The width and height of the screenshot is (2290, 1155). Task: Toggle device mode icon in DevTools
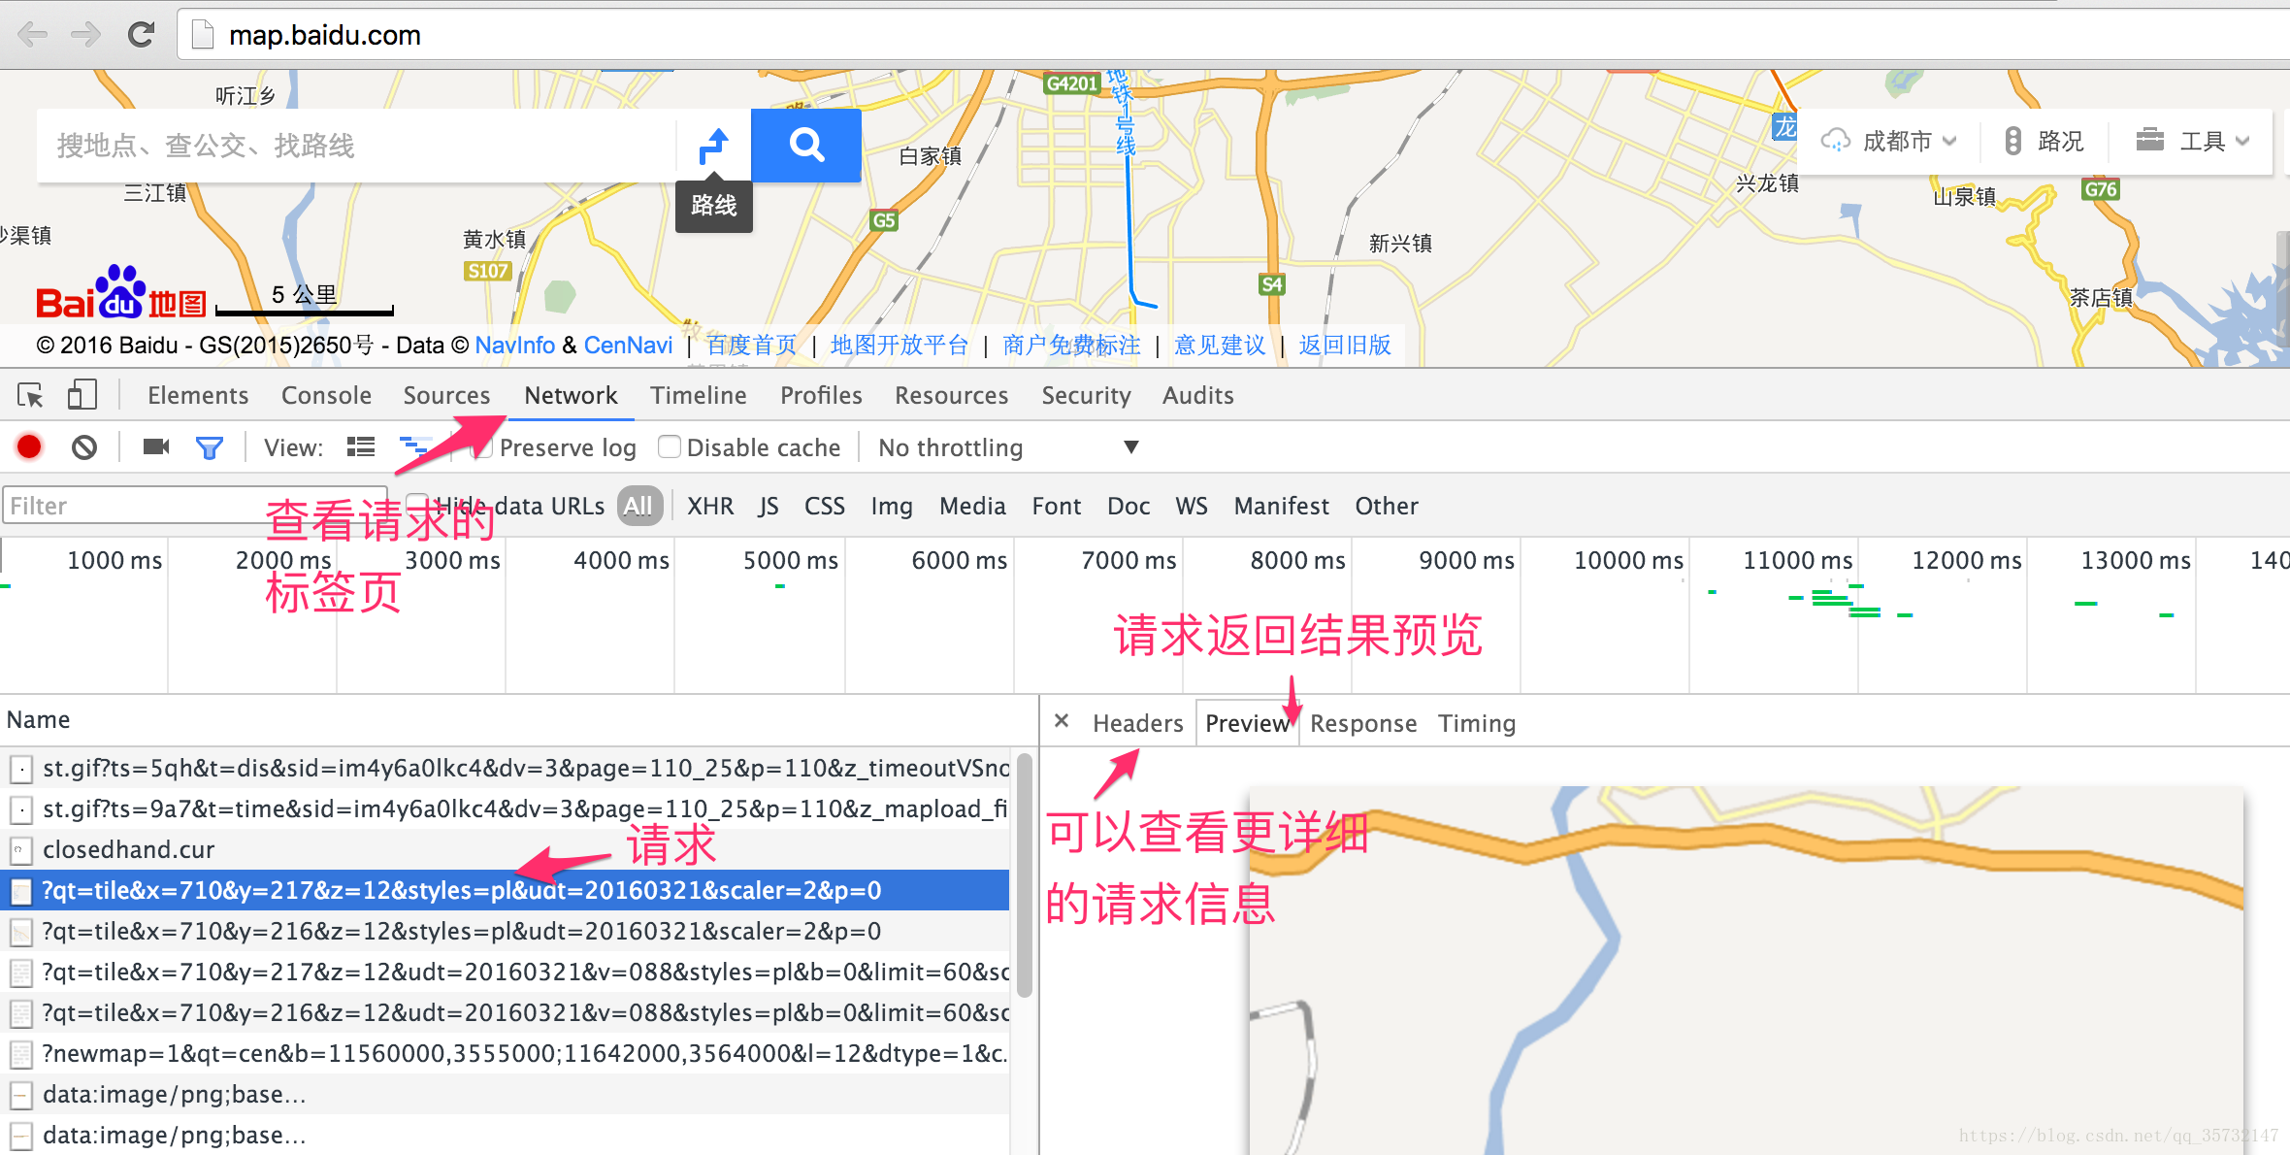[x=82, y=395]
